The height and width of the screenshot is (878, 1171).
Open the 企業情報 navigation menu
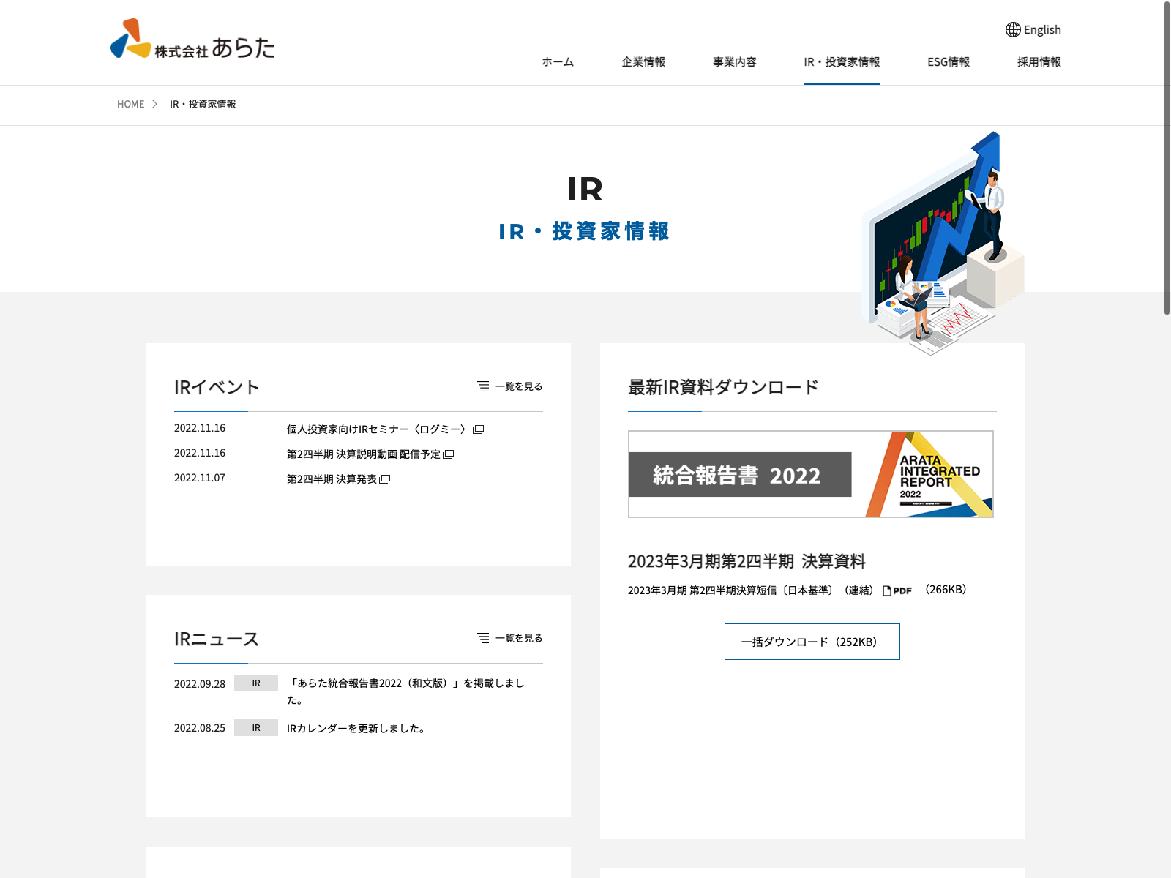[x=643, y=62]
